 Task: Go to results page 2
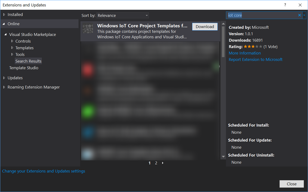(156, 163)
